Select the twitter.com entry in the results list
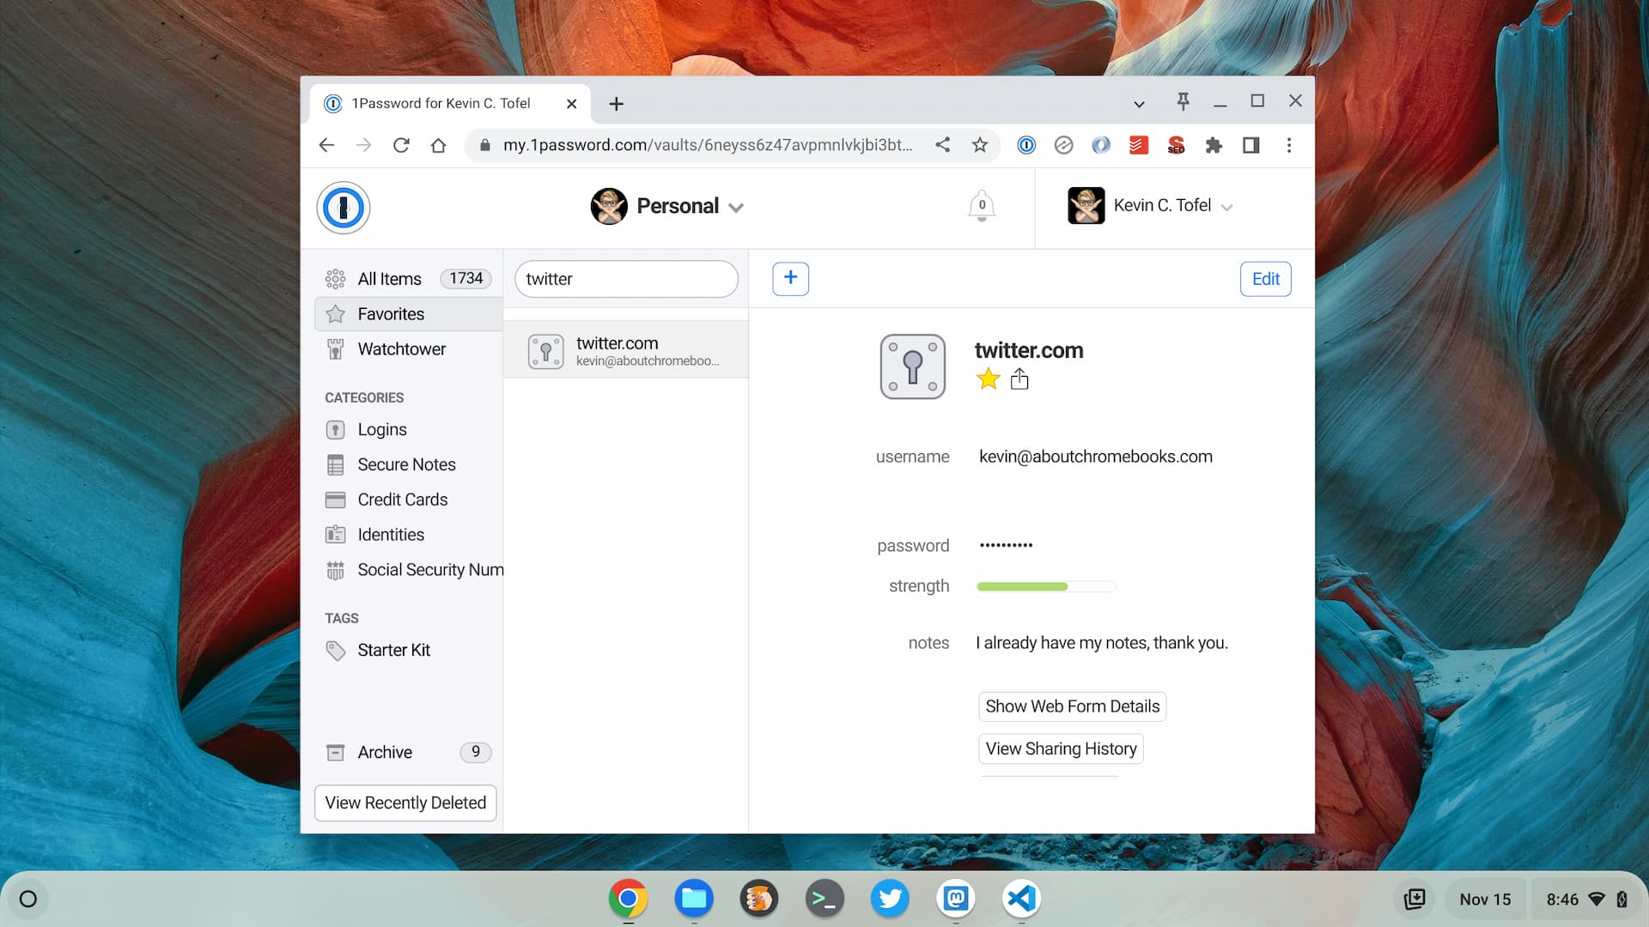The image size is (1649, 927). pyautogui.click(x=625, y=350)
